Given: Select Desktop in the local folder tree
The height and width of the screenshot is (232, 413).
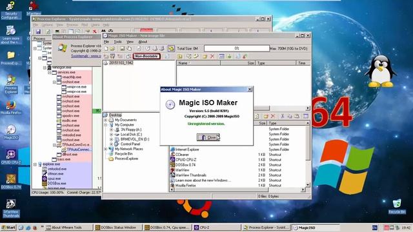Looking at the screenshot, I should click(116, 115).
